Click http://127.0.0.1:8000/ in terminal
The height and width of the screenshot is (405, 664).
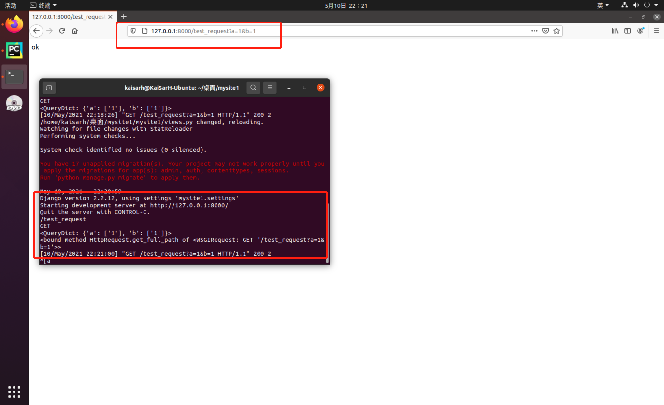click(189, 205)
